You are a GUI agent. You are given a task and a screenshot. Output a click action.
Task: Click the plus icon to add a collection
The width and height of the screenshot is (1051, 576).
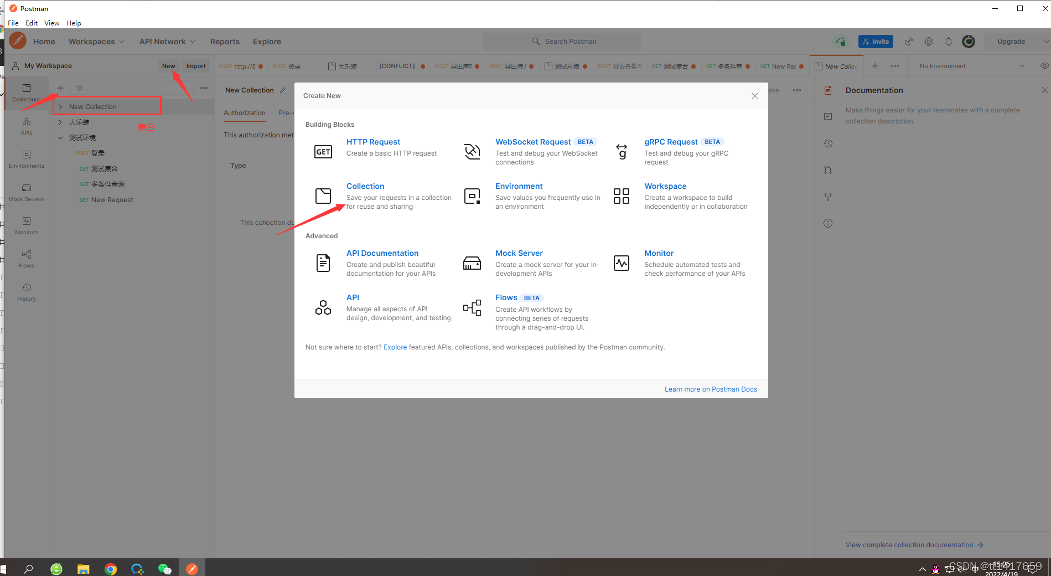click(x=60, y=88)
